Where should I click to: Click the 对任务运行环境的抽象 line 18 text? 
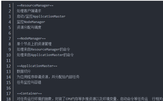click(90, 99)
